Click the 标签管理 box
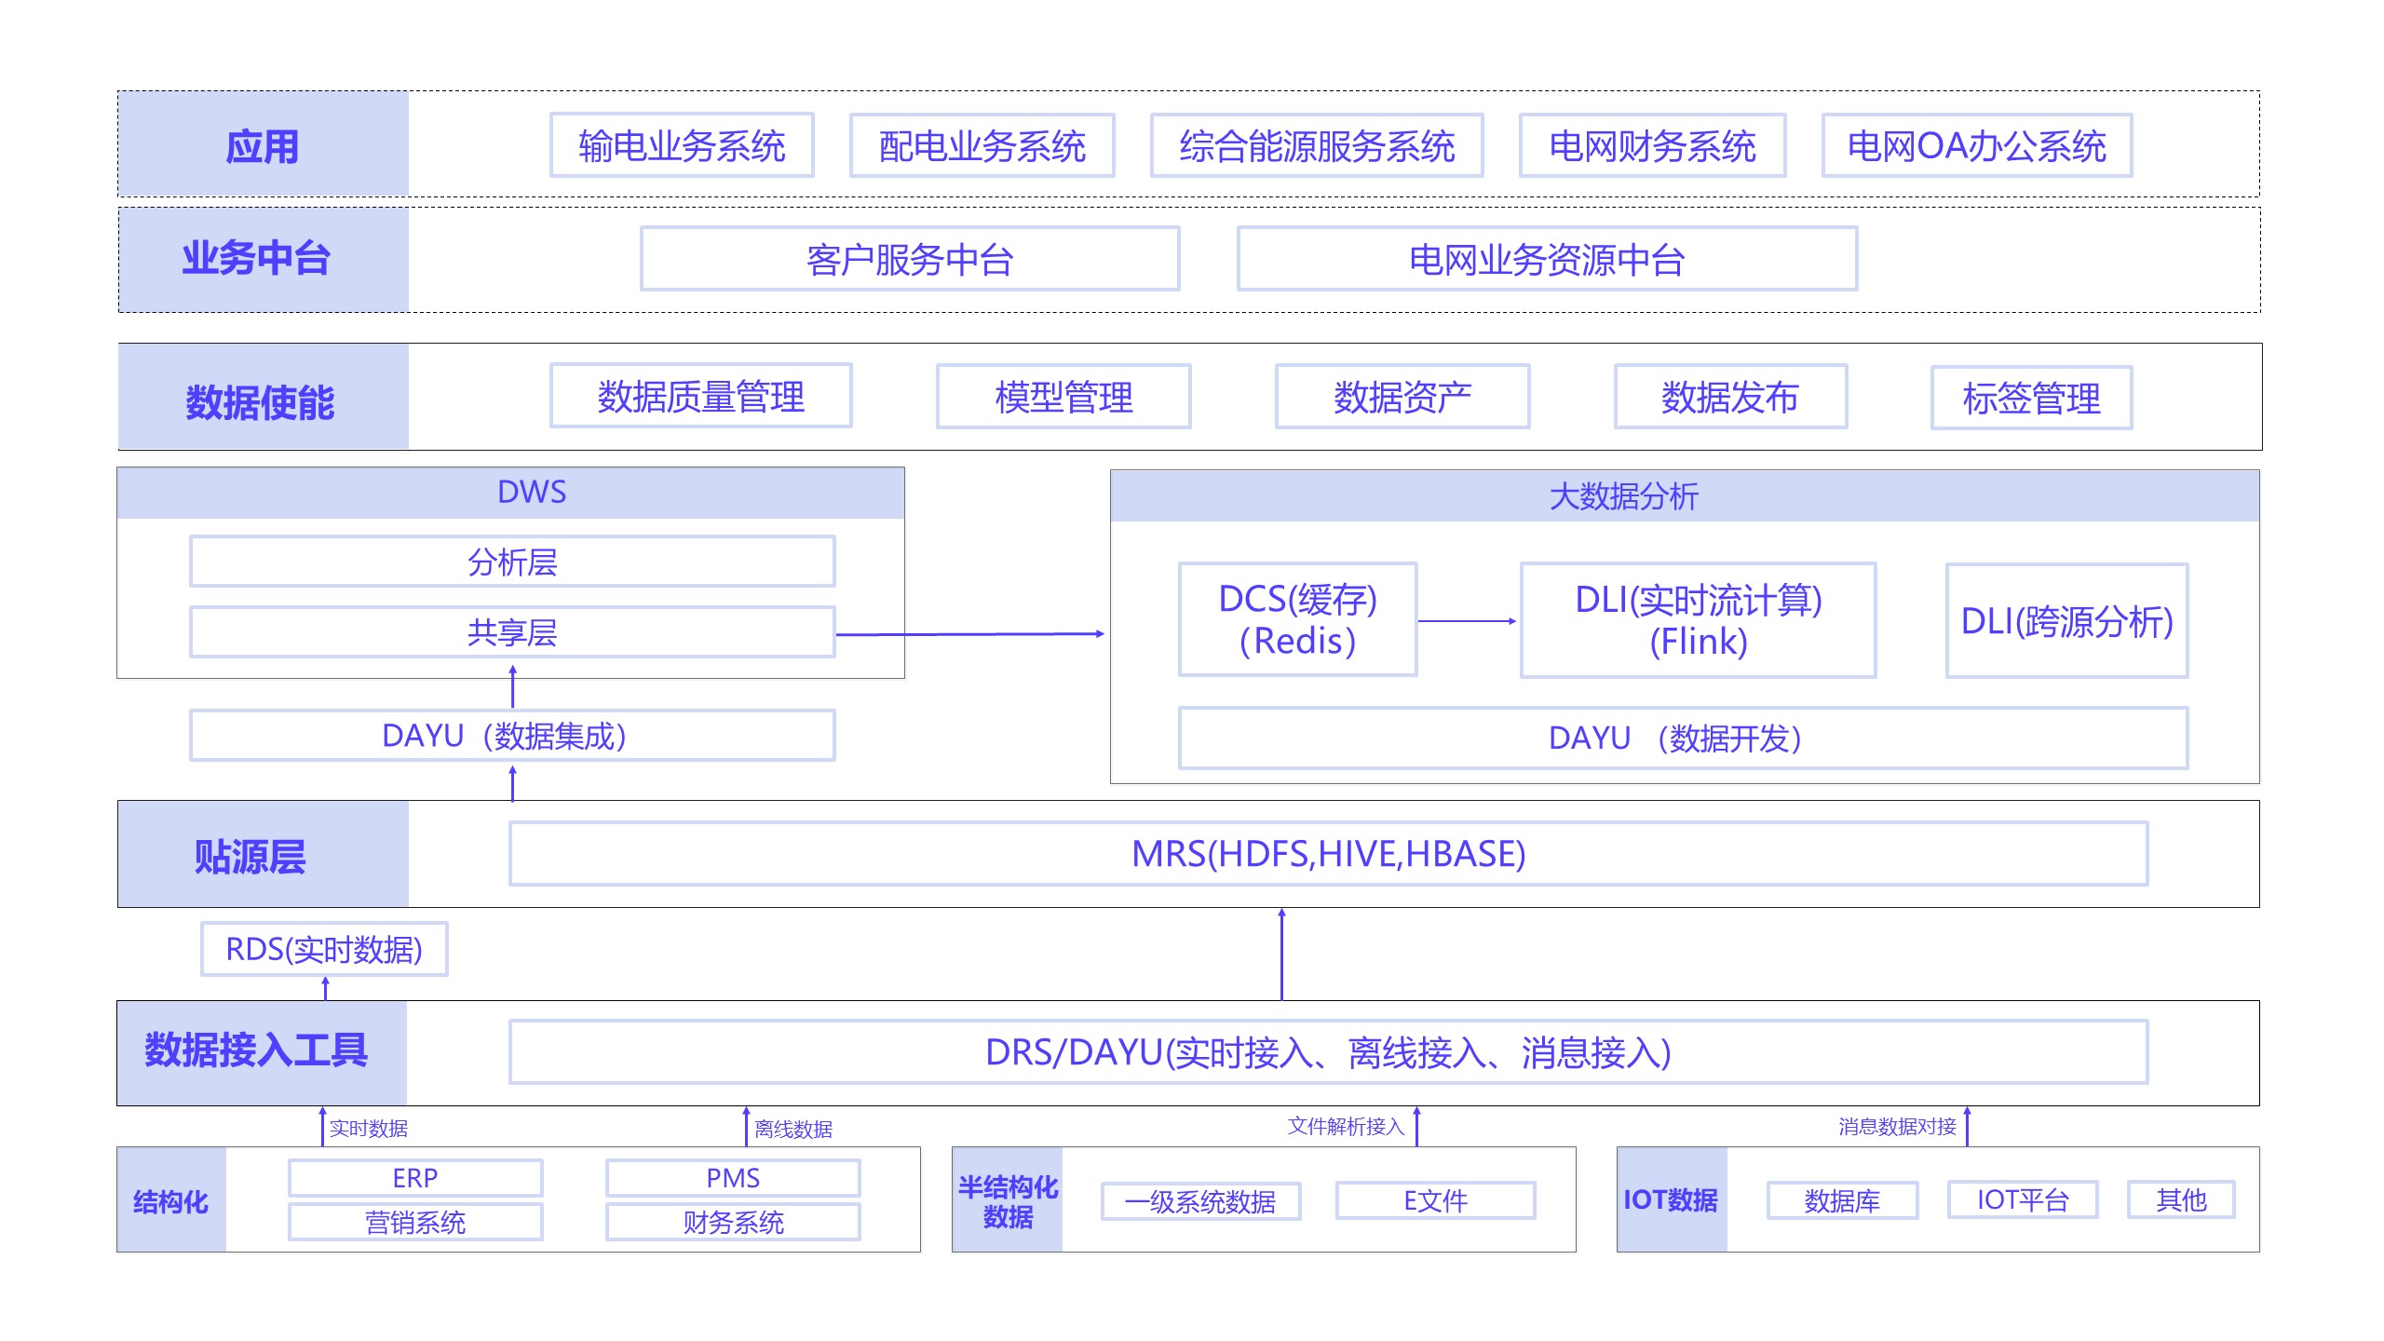 (x=2031, y=398)
